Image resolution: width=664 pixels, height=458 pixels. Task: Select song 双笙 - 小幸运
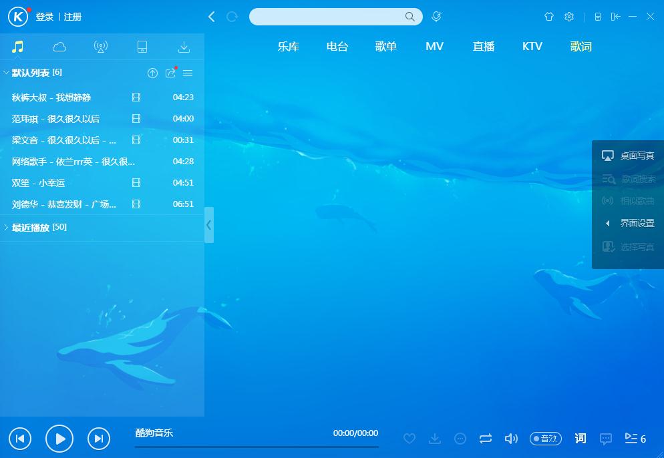tap(102, 183)
